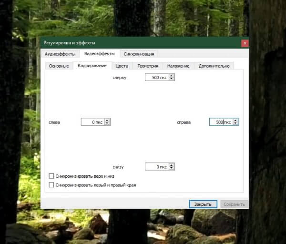The image size is (286, 244).
Task: Increase the сверху crop value
Action: tap(171, 75)
